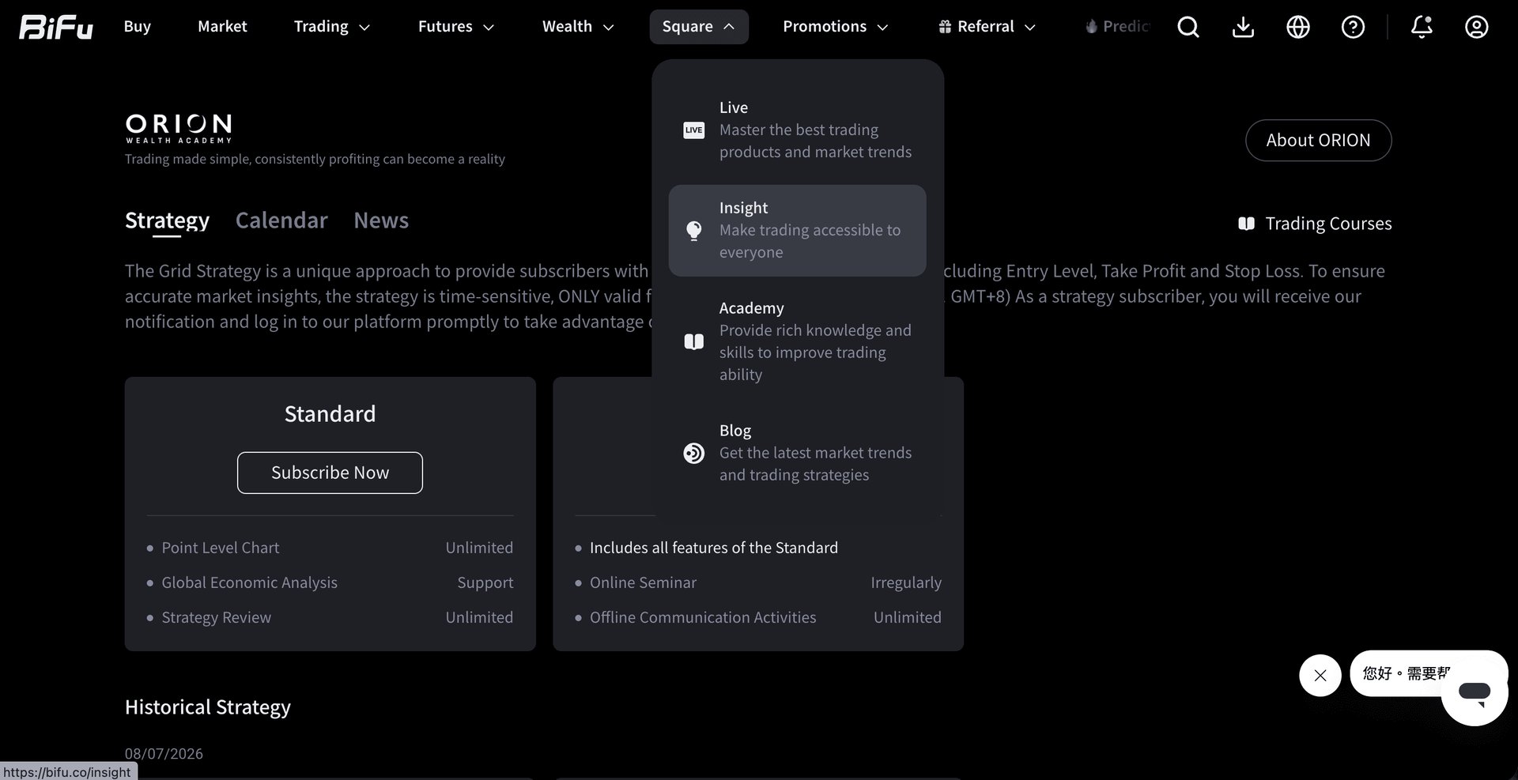1518x780 pixels.
Task: Dismiss the chat greeting popup
Action: pyautogui.click(x=1320, y=676)
